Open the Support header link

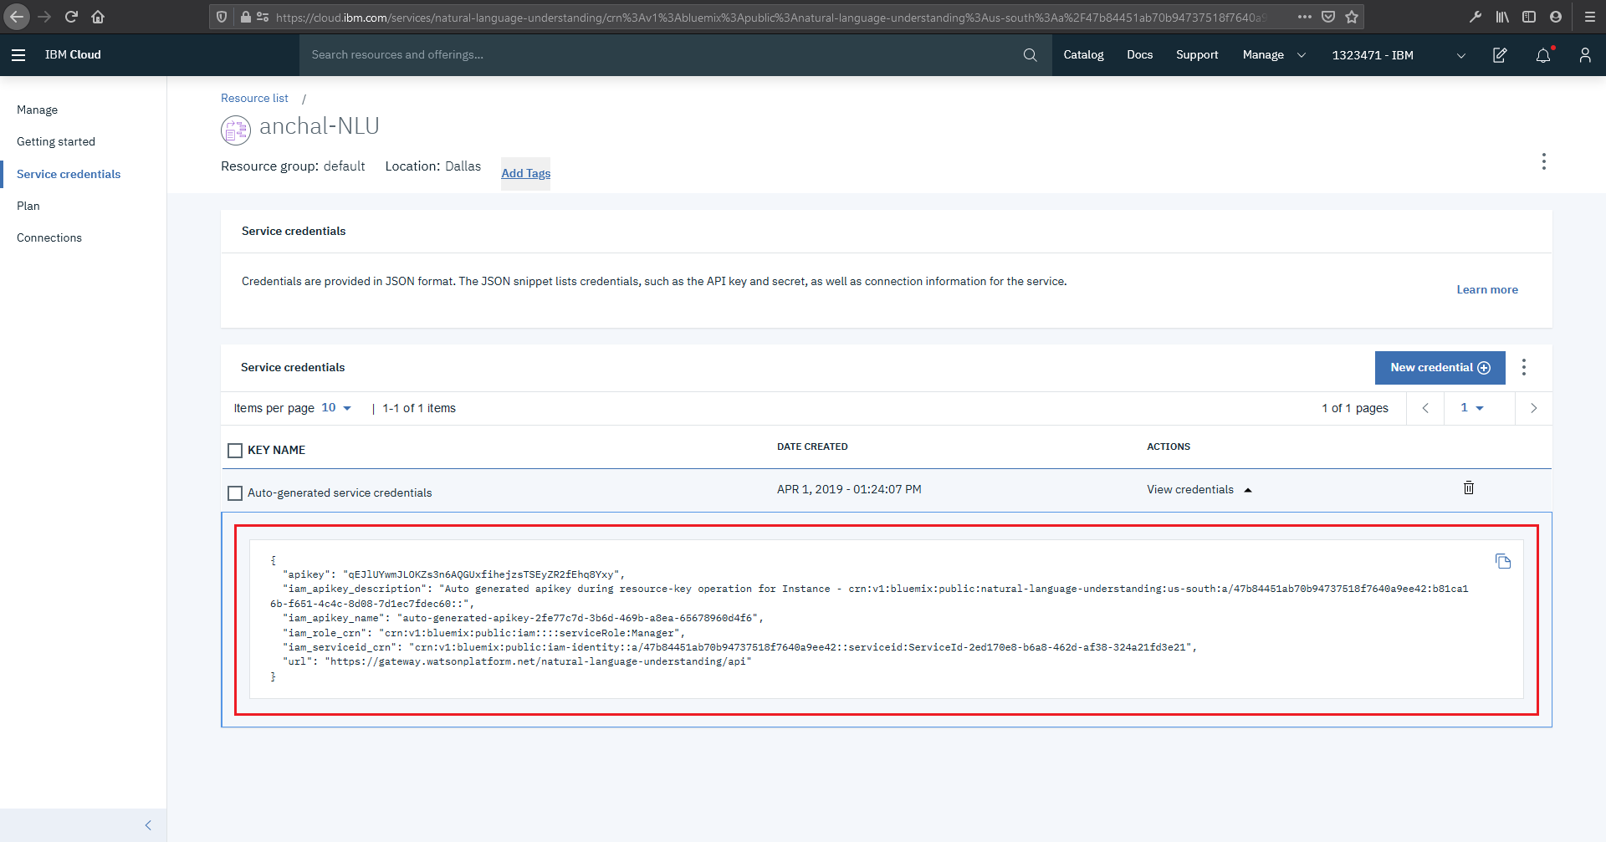click(1197, 55)
